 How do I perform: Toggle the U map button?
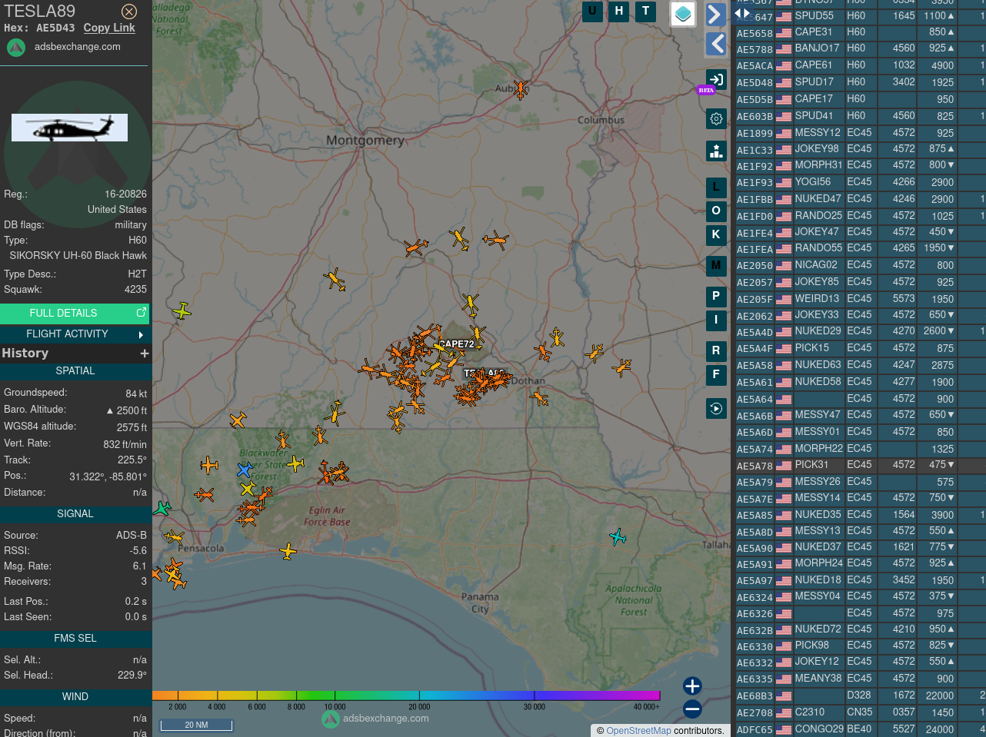coord(592,12)
